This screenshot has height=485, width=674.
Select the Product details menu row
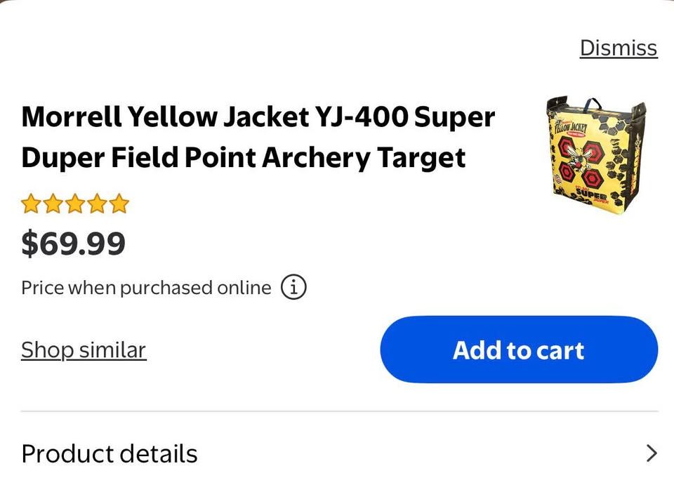coord(110,453)
